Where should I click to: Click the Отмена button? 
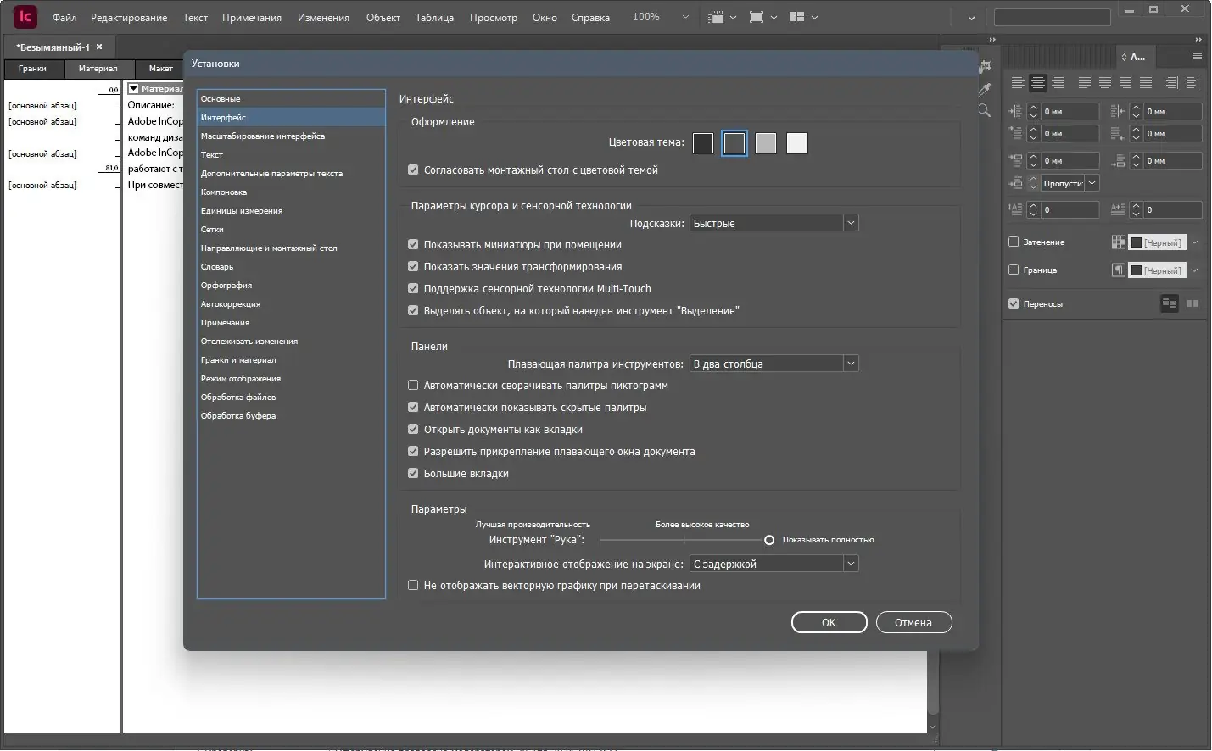pyautogui.click(x=913, y=622)
